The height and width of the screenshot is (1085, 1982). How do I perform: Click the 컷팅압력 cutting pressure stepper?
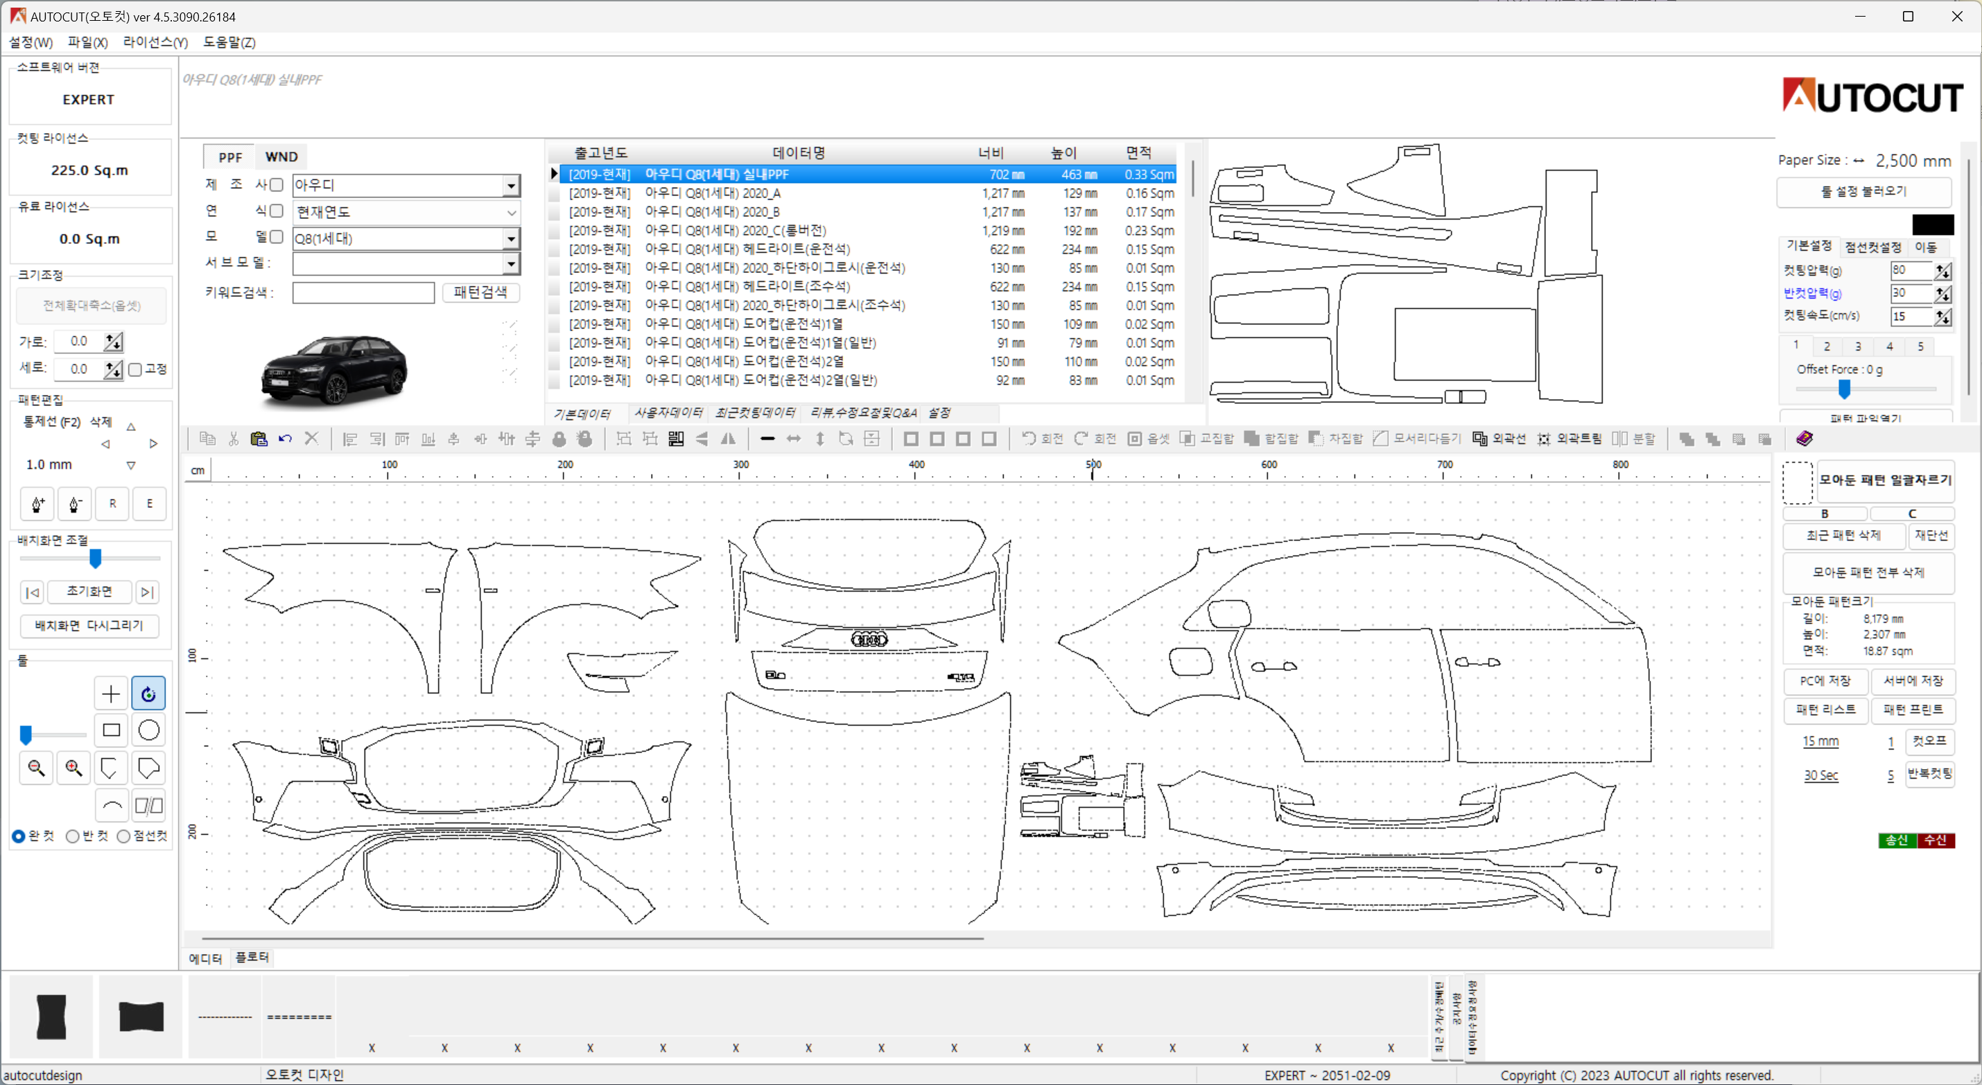point(1942,271)
